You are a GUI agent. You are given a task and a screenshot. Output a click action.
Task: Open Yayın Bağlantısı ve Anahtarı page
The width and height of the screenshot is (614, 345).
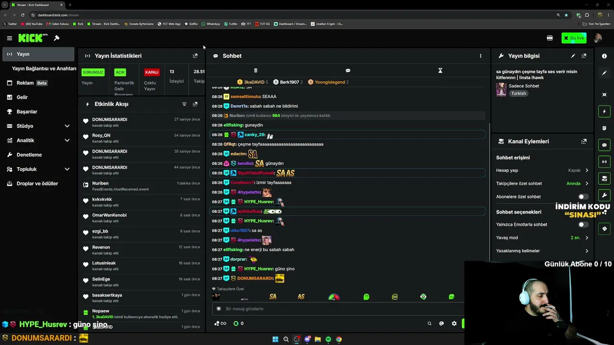click(x=44, y=69)
